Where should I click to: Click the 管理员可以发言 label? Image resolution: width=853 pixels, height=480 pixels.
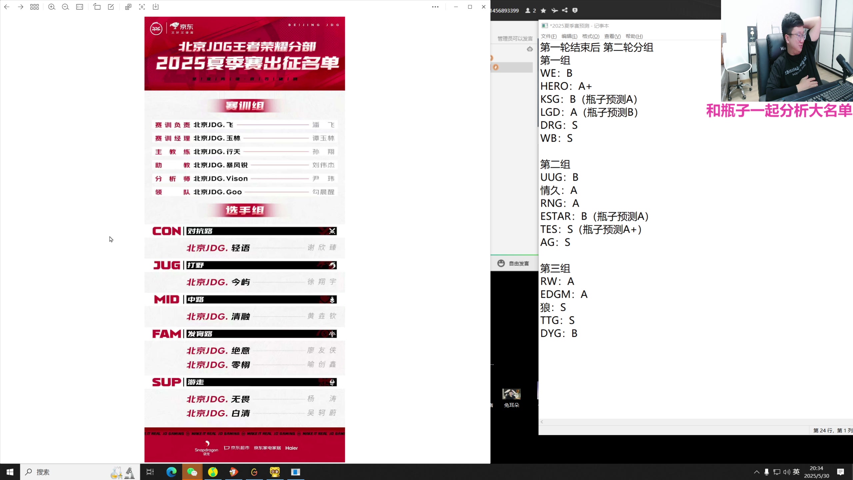point(515,39)
